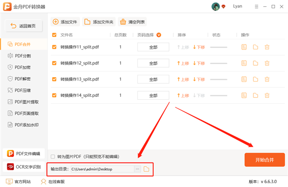The image size is (288, 187).
Task: Move 转换操作14_split.pdf up
Action: pos(183,95)
